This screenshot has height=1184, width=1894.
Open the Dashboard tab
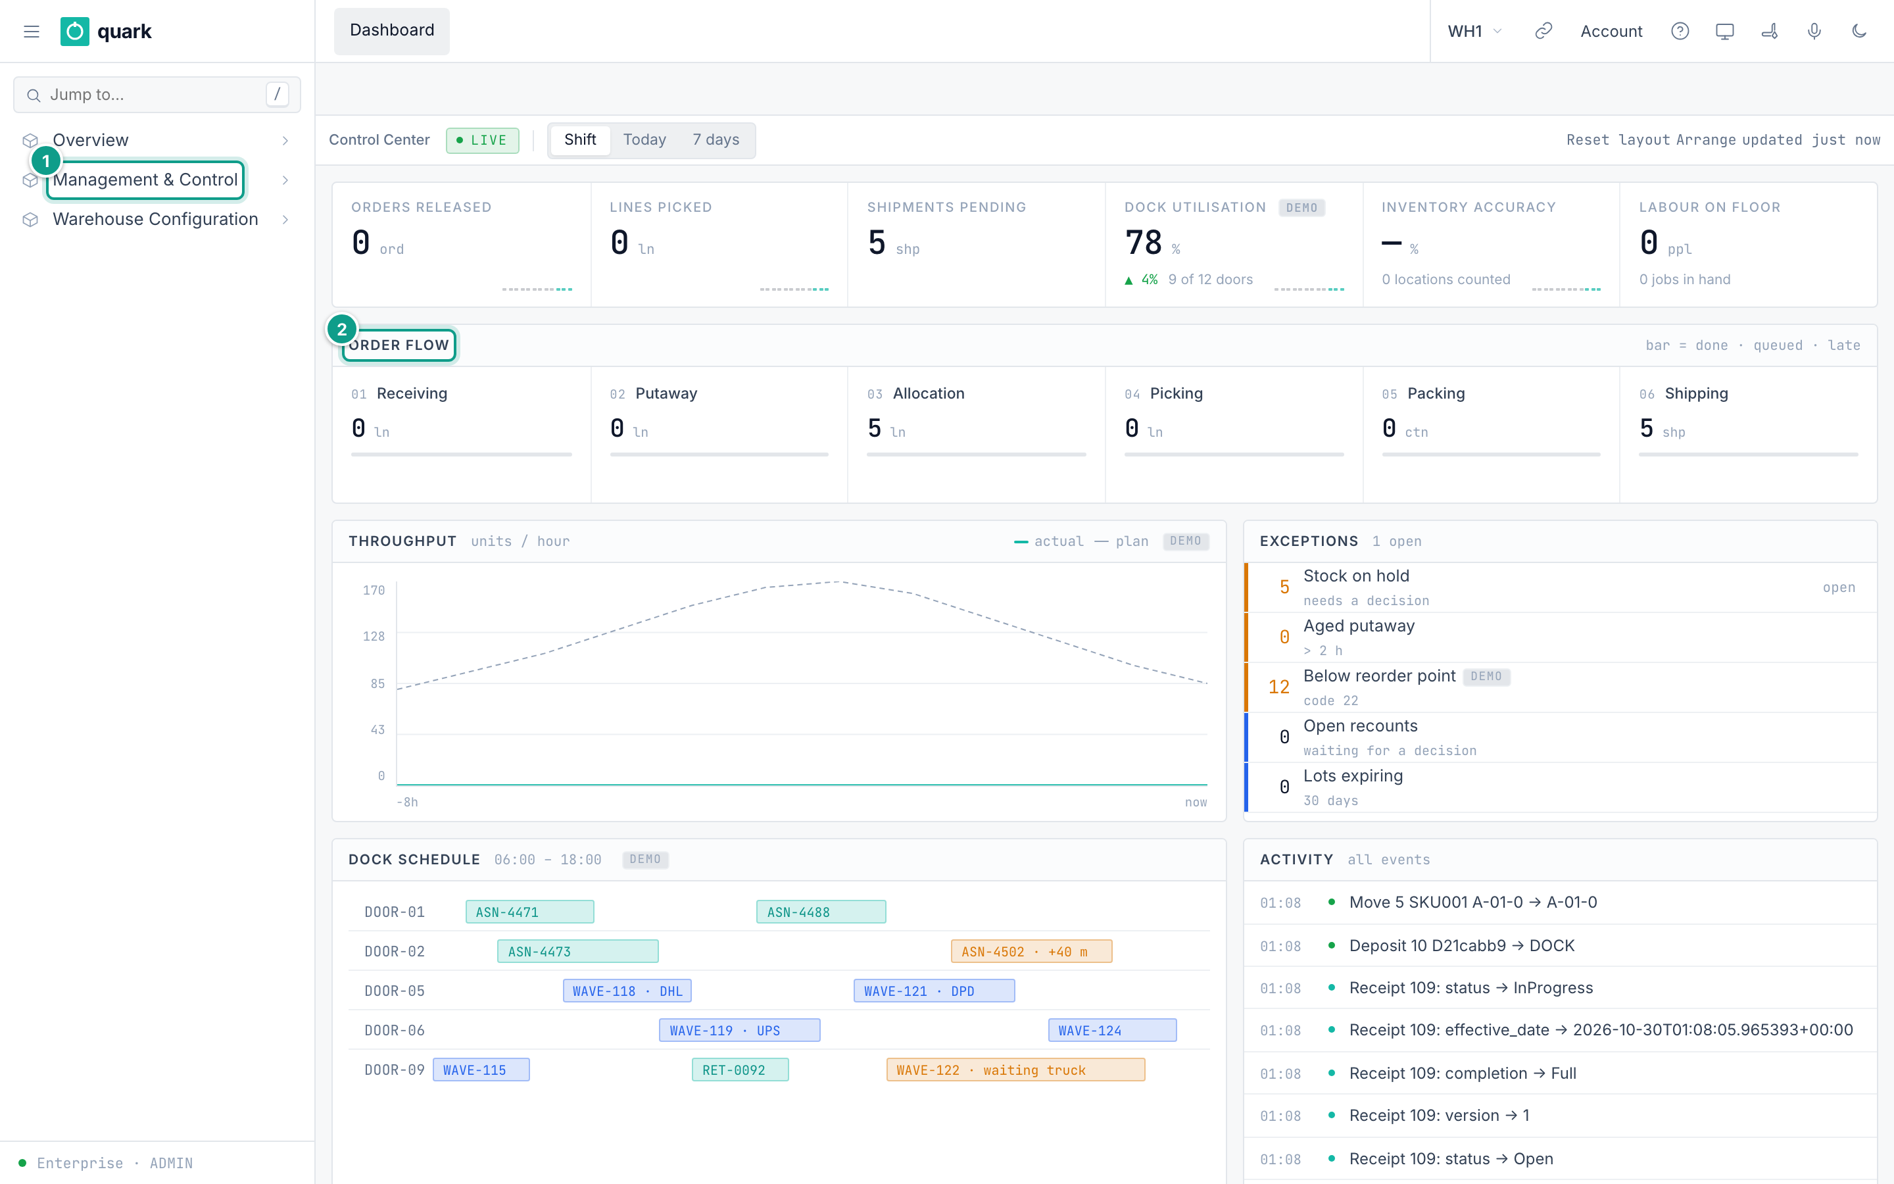[392, 30]
